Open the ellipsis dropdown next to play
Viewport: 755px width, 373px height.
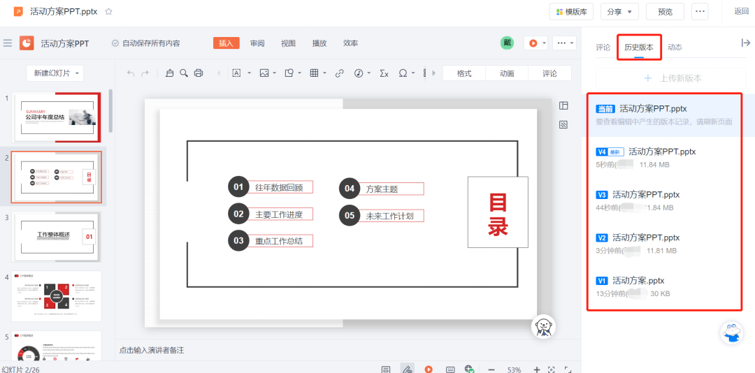click(x=564, y=43)
